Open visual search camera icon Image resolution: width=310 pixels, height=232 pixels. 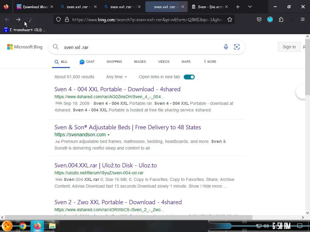point(237,47)
